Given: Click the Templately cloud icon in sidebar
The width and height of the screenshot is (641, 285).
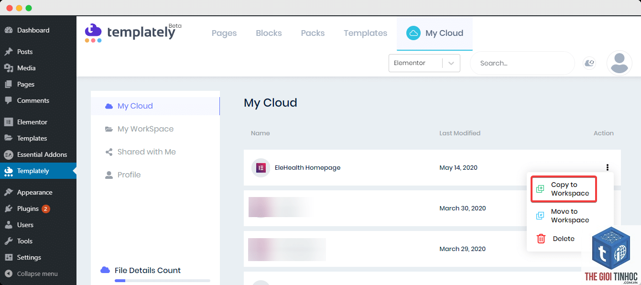Looking at the screenshot, I should (9, 171).
